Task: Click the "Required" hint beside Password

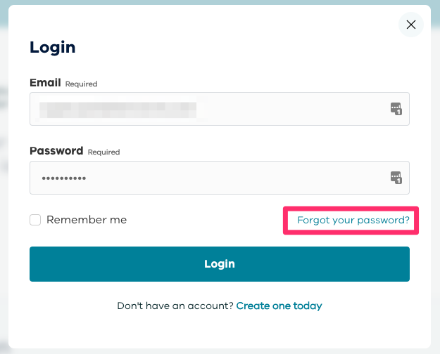Action: point(103,152)
